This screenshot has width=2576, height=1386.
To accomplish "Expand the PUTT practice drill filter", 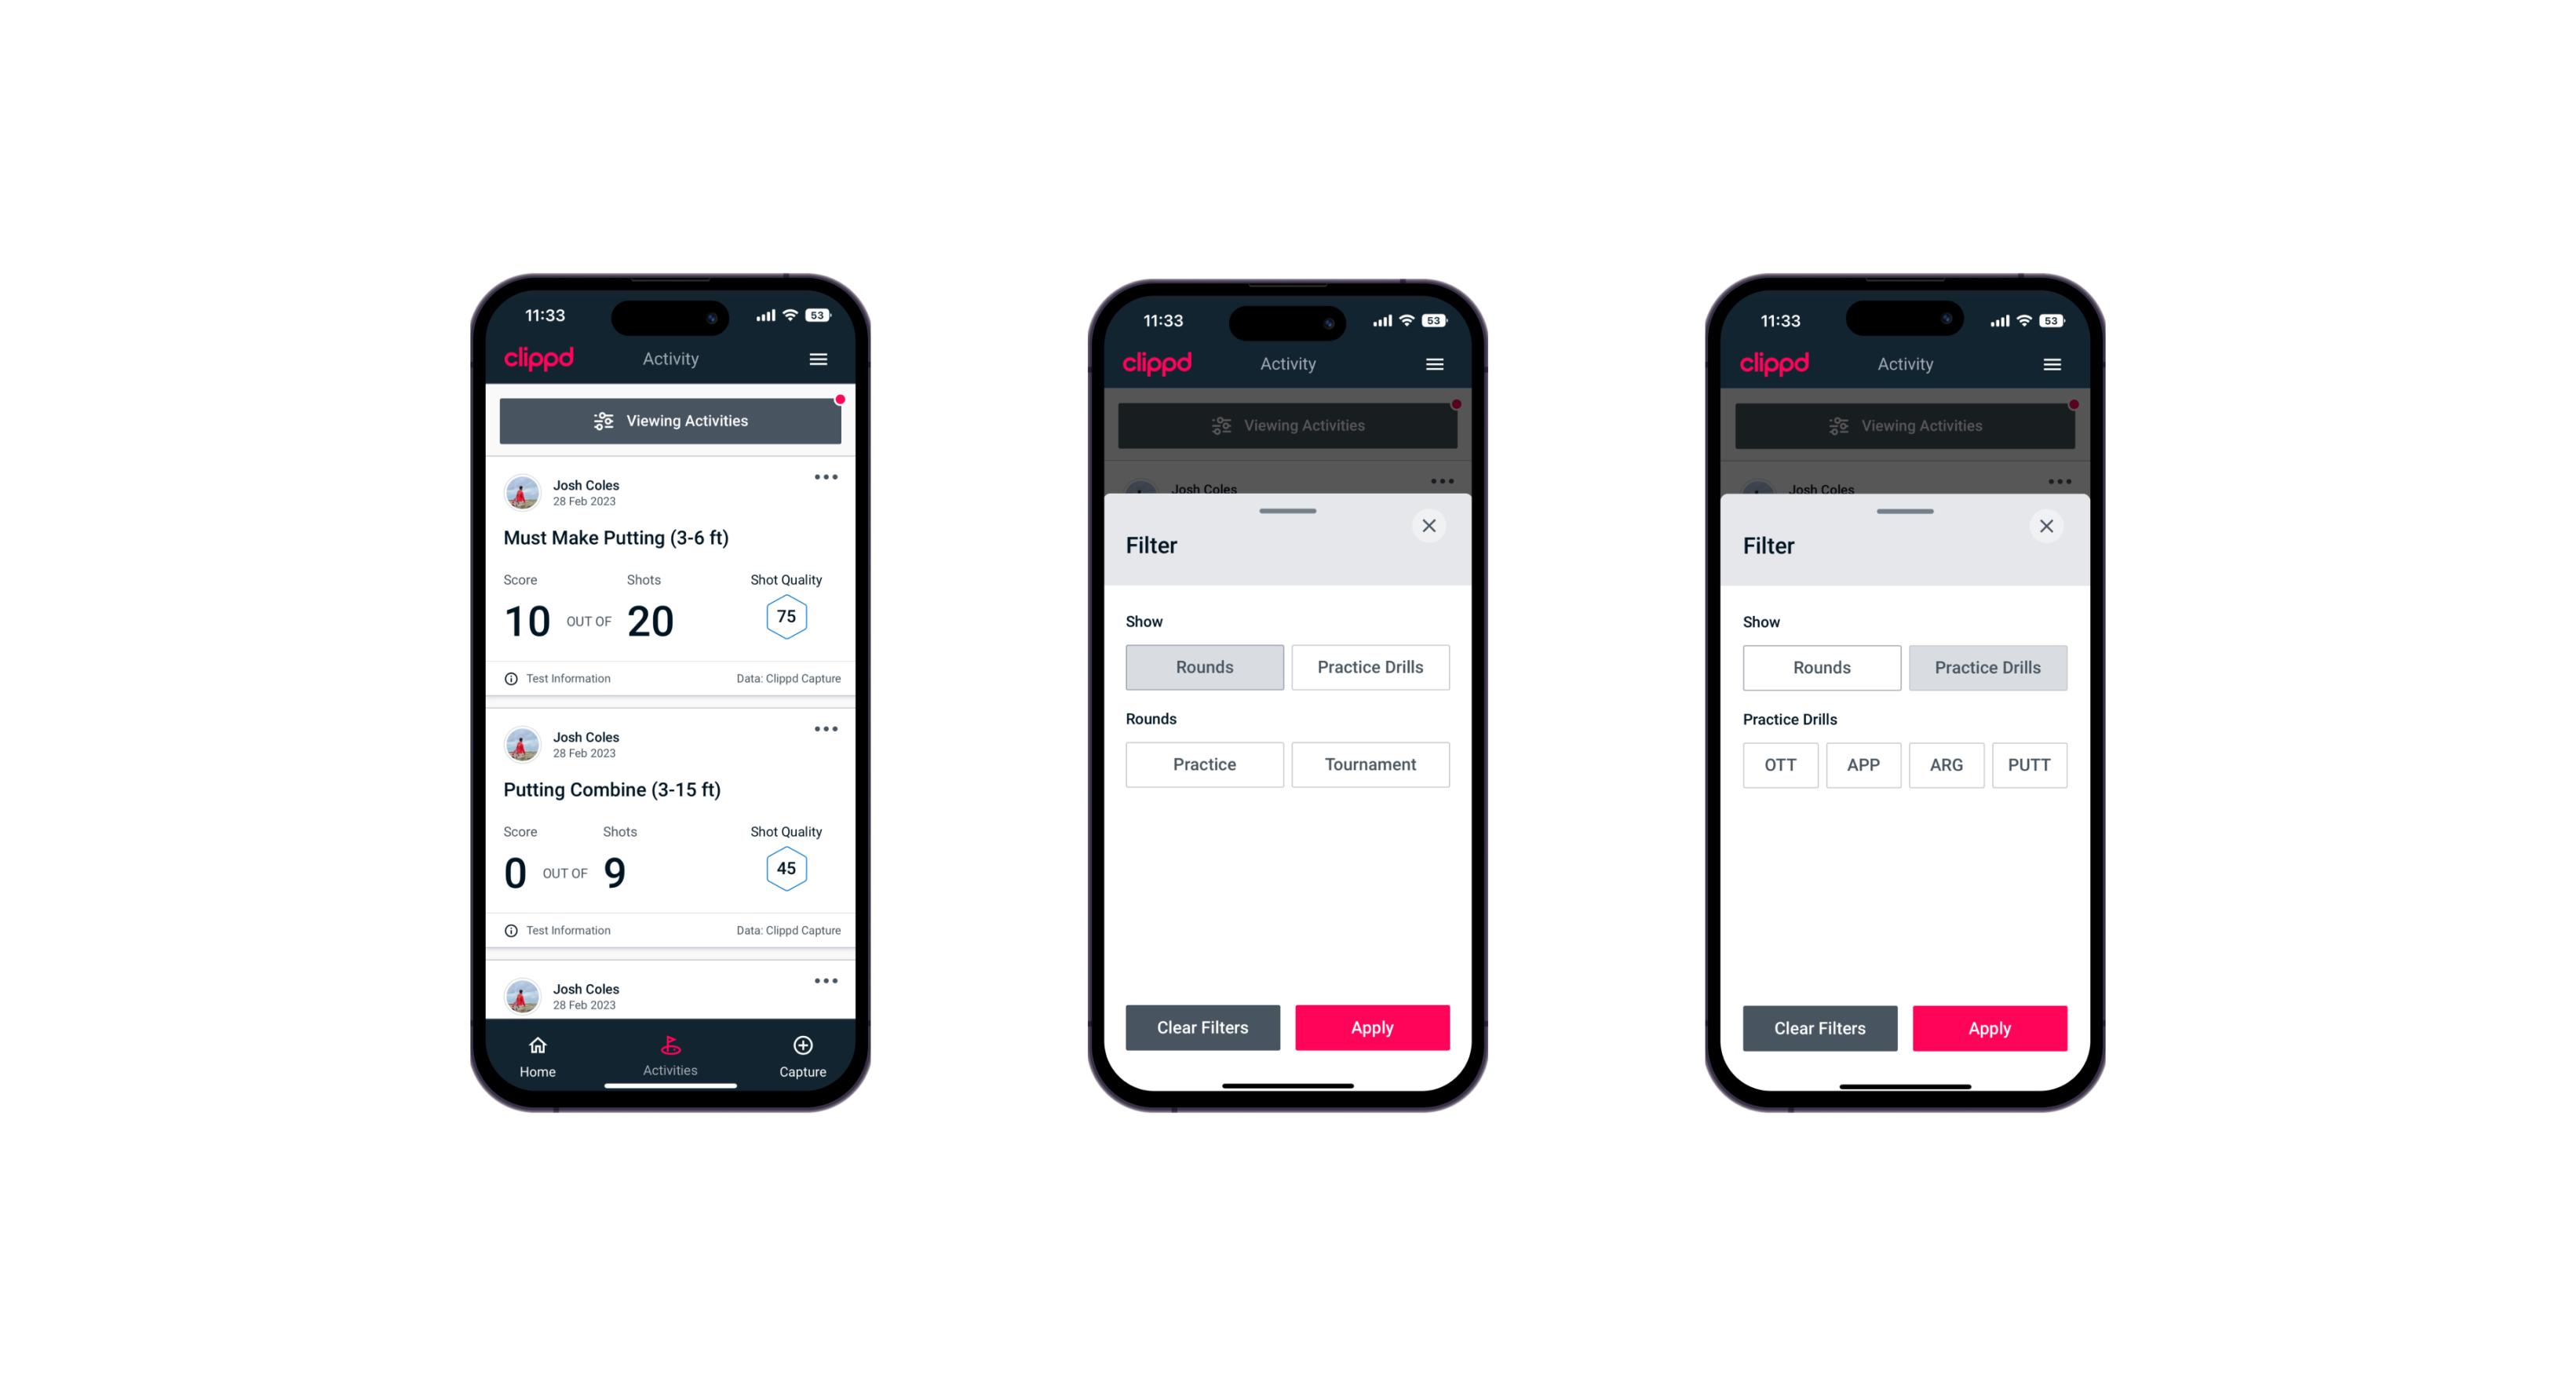I will click(x=2031, y=764).
